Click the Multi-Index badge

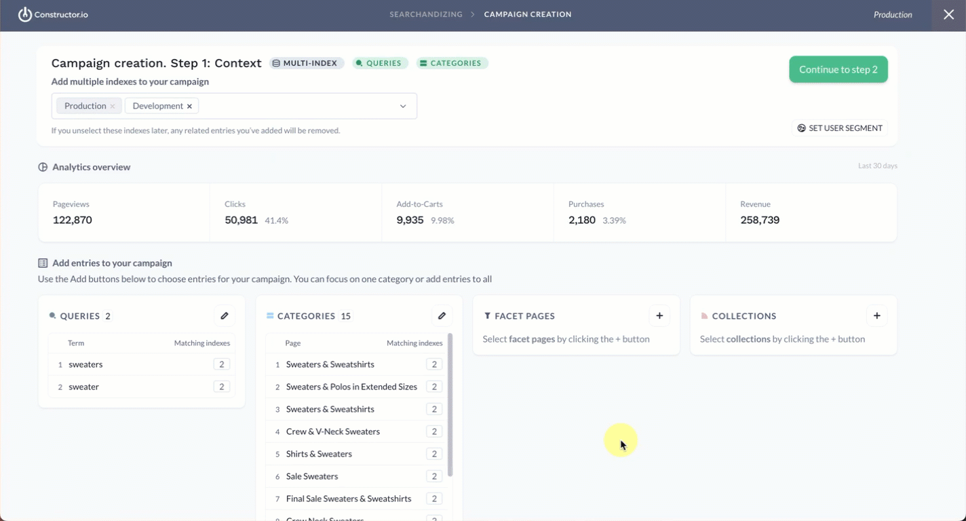click(x=307, y=63)
